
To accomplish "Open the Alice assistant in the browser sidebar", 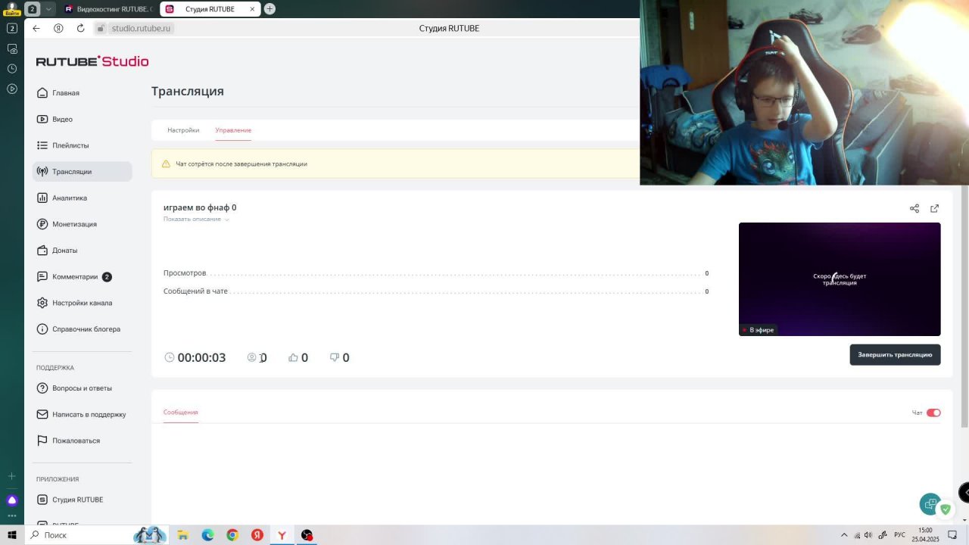I will 11,500.
